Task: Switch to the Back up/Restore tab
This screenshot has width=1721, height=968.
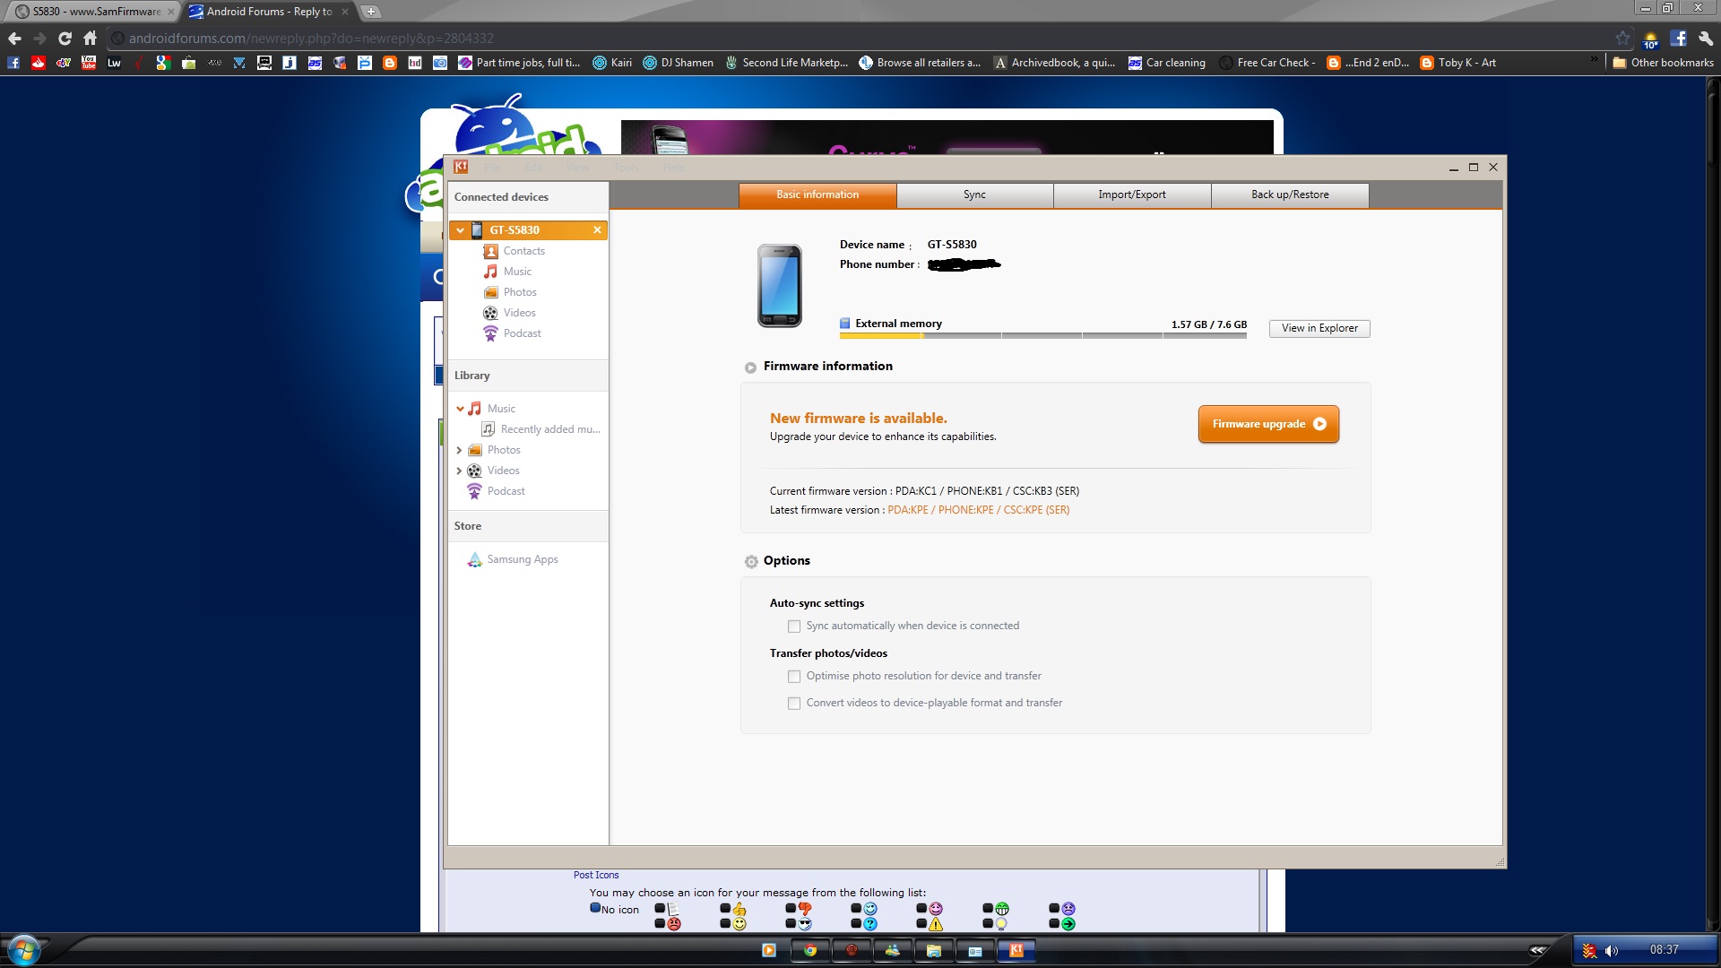Action: click(1289, 194)
